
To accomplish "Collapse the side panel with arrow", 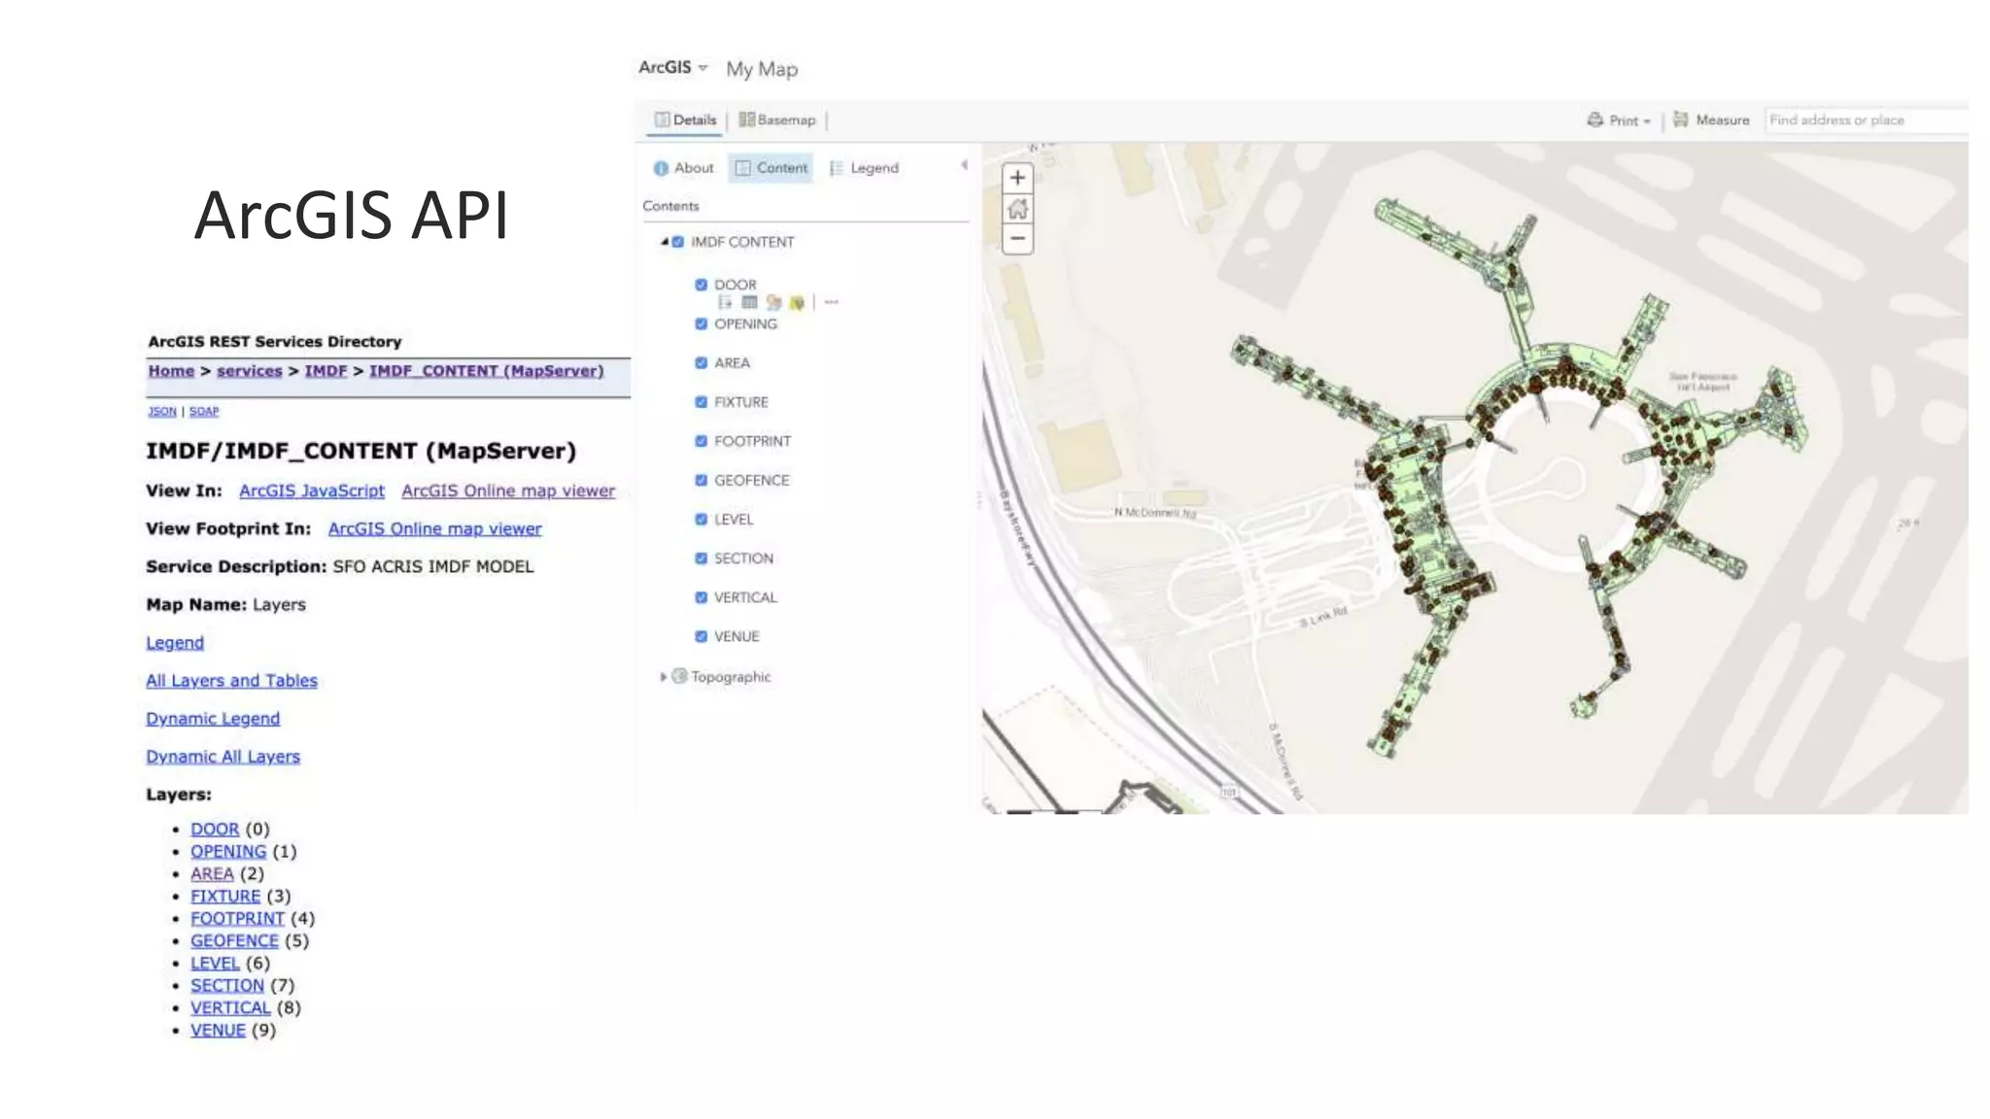I will click(x=964, y=165).
